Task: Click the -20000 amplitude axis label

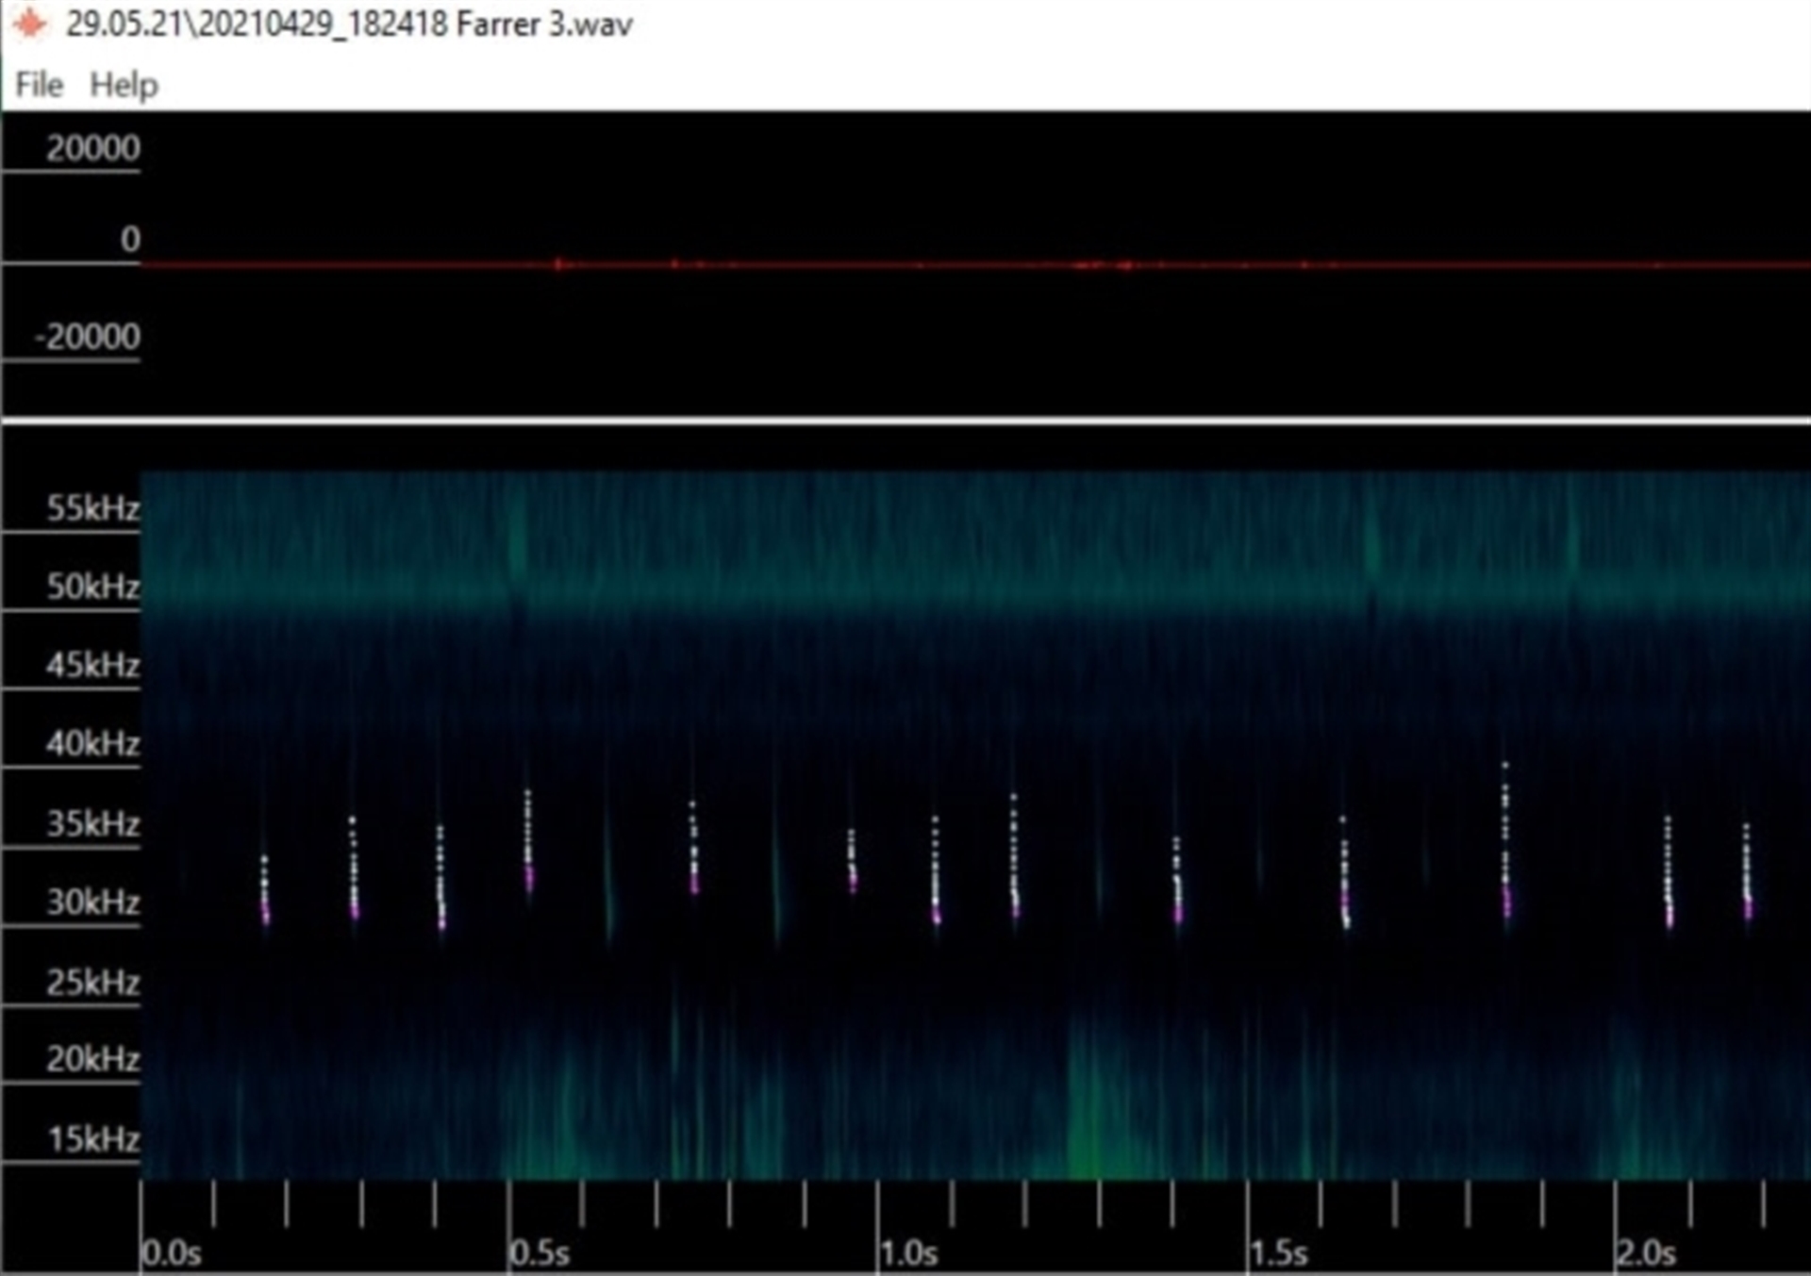Action: coord(87,337)
